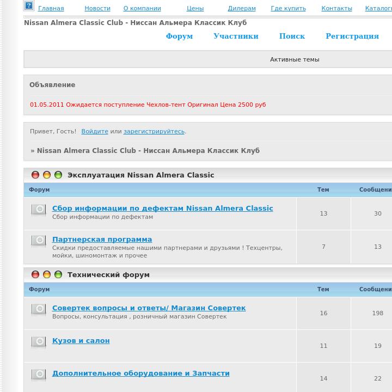Image resolution: width=392 pixels, height=392 pixels.
Task: Open forum Сбор информации по дефектам Nissan Almera Classic
Action: point(162,208)
